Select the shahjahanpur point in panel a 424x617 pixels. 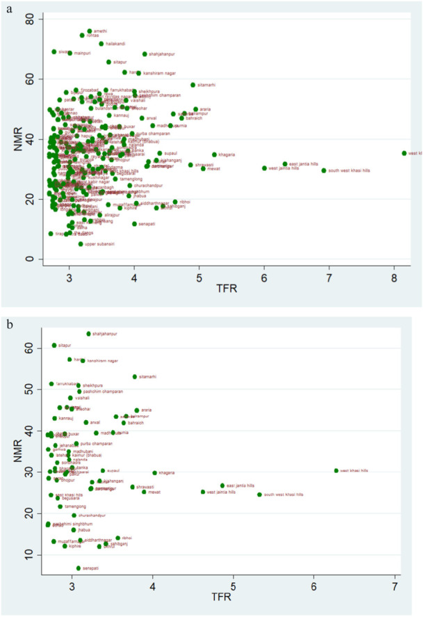click(145, 54)
